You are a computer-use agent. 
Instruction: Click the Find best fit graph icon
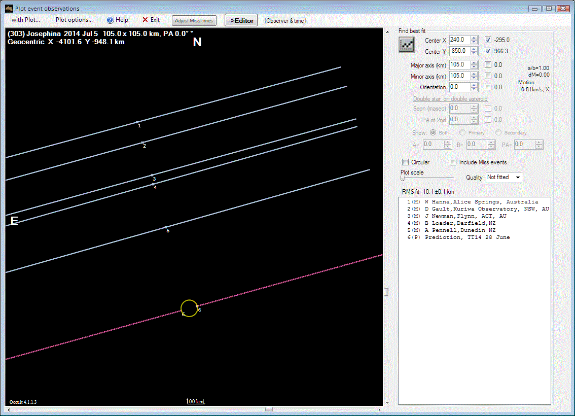(406, 45)
